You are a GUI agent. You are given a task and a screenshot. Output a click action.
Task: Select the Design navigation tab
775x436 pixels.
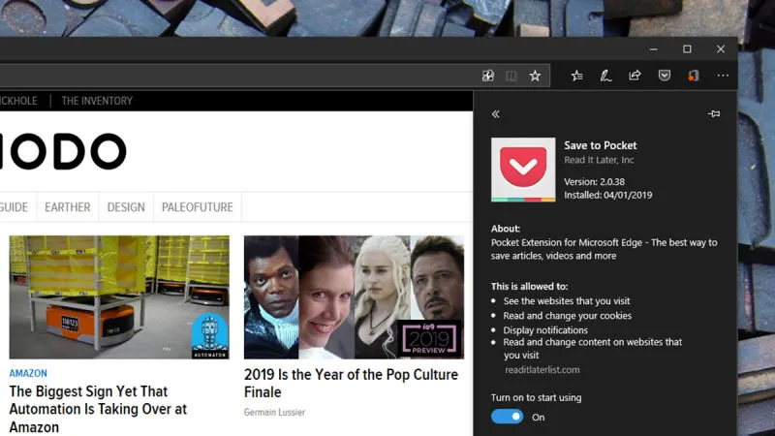click(x=126, y=207)
